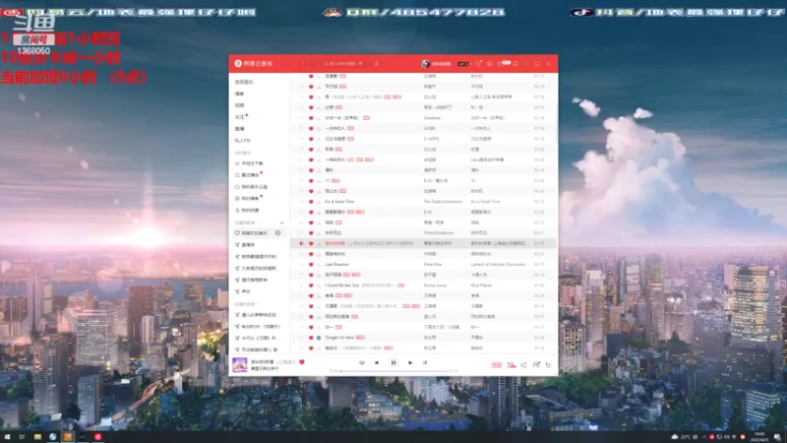This screenshot has width=787, height=443.
Task: Open the sound effects icon in player bar
Action: point(511,365)
